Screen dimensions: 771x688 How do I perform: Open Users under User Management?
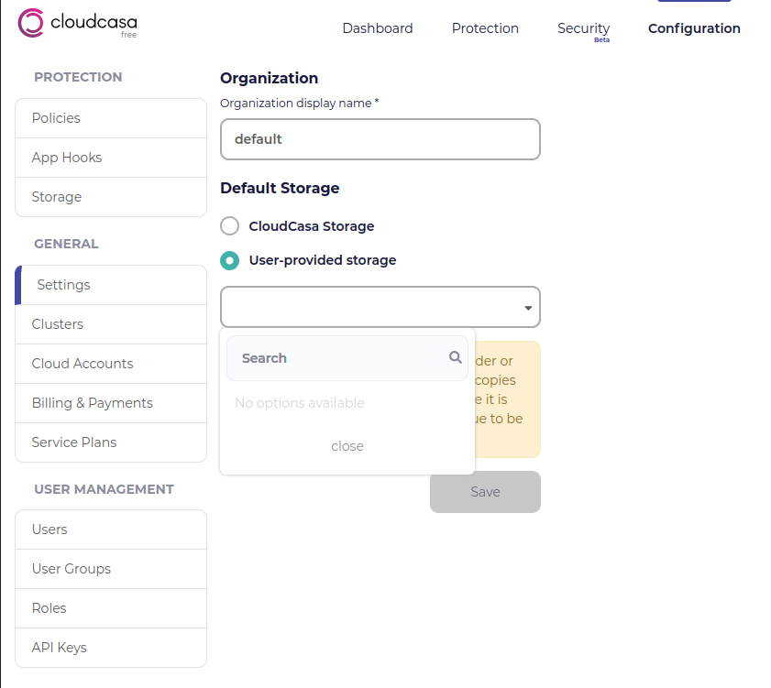coord(111,530)
